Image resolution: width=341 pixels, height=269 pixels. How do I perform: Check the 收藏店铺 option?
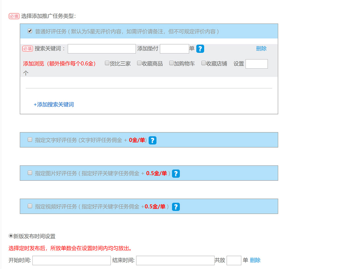tap(203, 63)
